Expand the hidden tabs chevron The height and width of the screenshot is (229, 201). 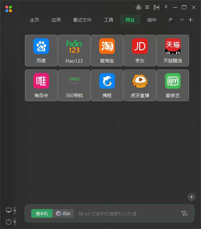pyautogui.click(x=182, y=20)
